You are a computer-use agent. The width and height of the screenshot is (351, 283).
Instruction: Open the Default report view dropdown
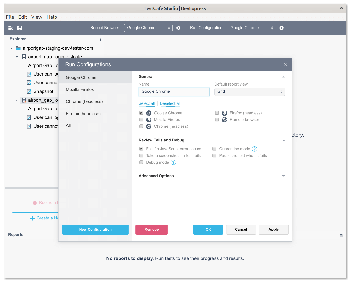[x=250, y=92]
